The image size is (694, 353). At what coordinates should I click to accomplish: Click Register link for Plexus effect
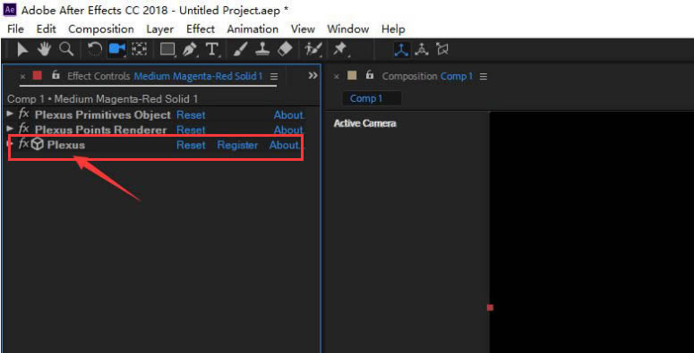coord(237,145)
